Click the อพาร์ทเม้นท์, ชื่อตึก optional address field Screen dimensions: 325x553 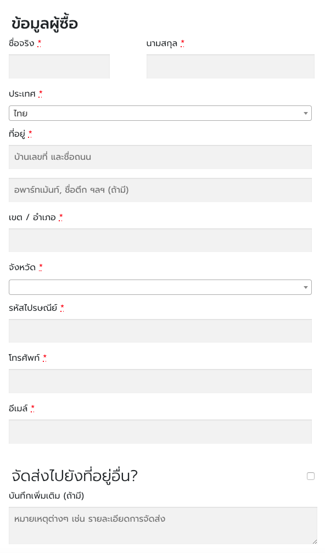[160, 190]
